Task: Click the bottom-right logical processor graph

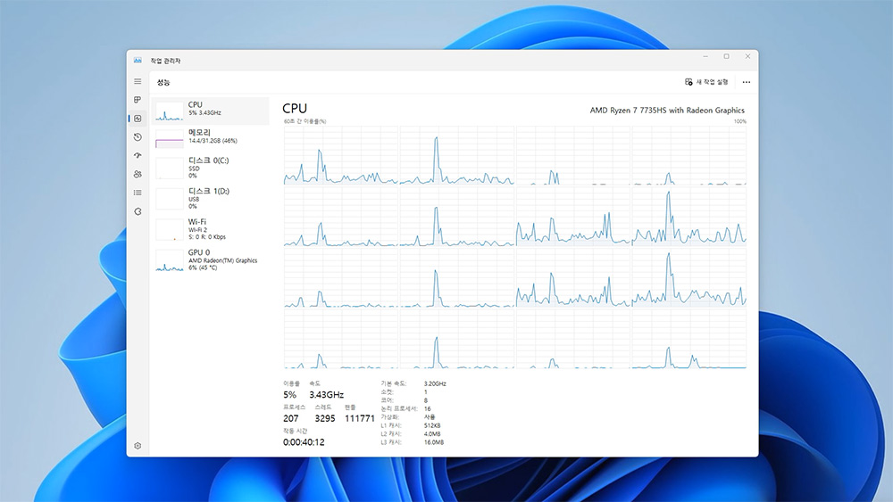Action: click(x=689, y=340)
